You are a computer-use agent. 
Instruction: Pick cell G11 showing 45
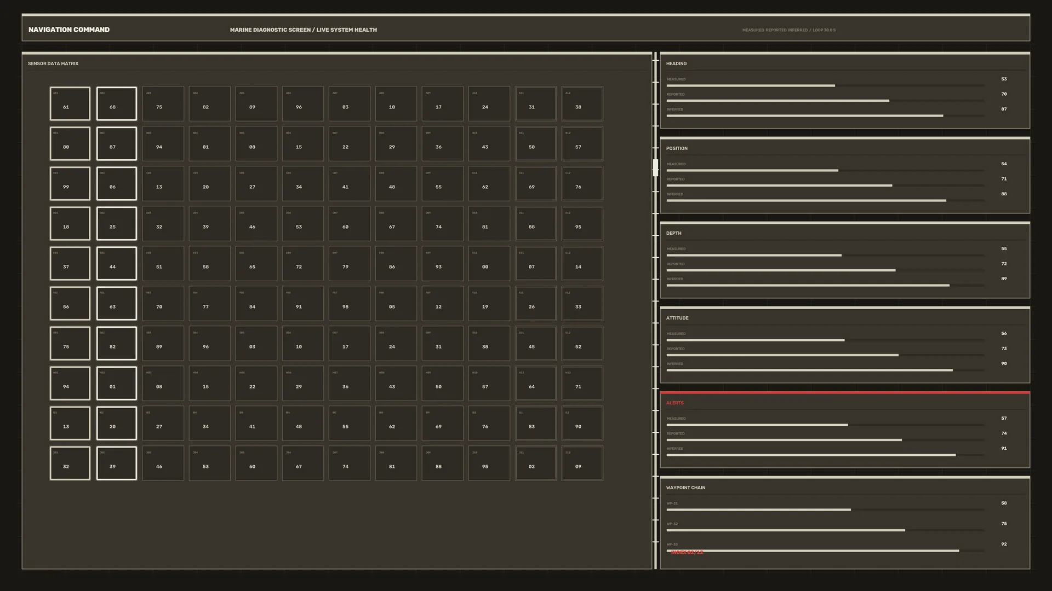(x=535, y=343)
